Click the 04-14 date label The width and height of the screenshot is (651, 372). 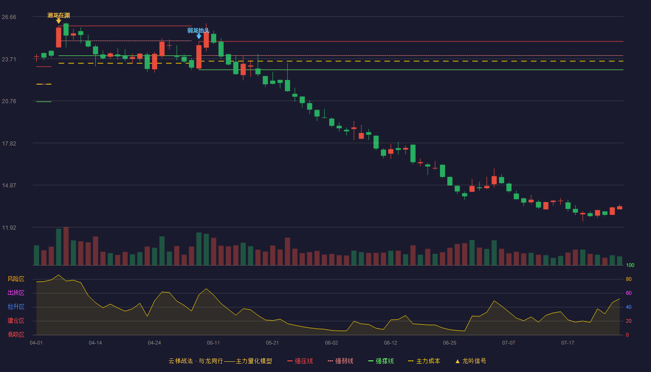click(95, 343)
